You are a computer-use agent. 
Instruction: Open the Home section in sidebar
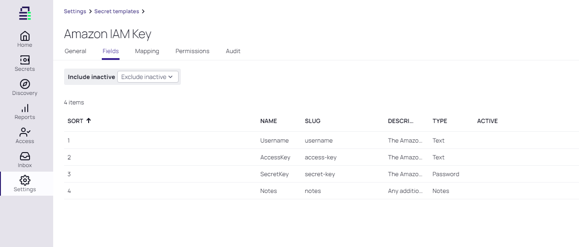pyautogui.click(x=25, y=40)
